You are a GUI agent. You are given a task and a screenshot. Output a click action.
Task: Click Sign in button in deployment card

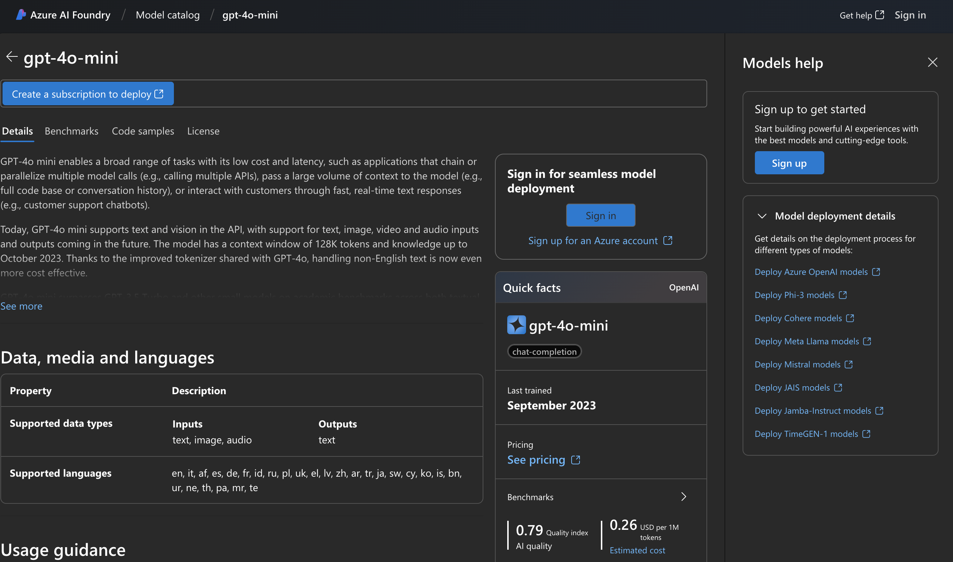[601, 216]
